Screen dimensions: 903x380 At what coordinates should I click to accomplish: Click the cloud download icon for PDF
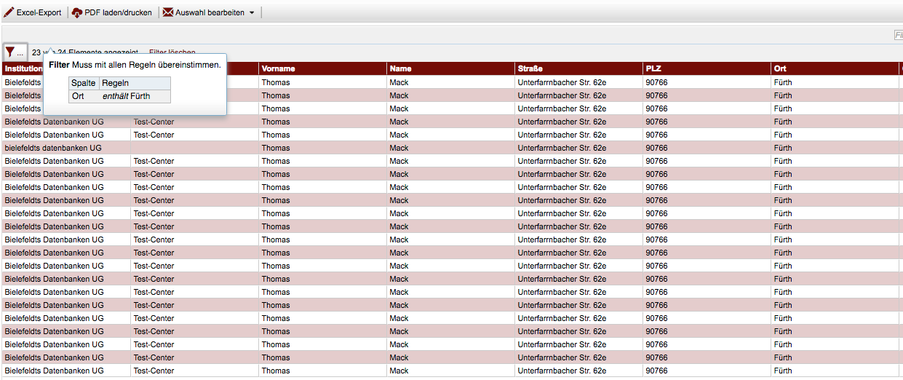77,12
